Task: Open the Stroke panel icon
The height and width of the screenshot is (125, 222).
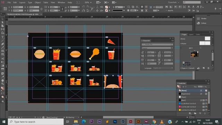Action: [198, 18]
